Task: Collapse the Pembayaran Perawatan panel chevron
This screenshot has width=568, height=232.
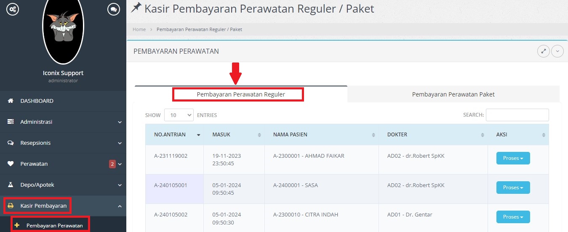Action: click(557, 51)
